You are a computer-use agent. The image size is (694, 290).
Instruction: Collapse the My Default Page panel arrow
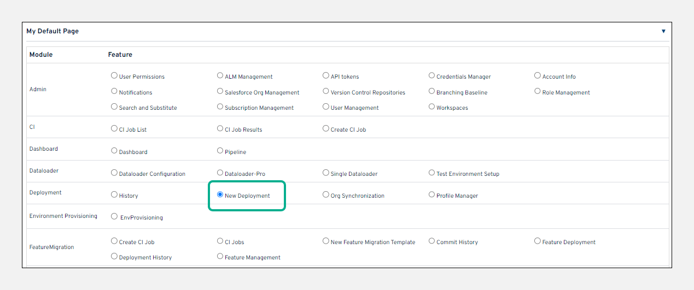pyautogui.click(x=663, y=32)
